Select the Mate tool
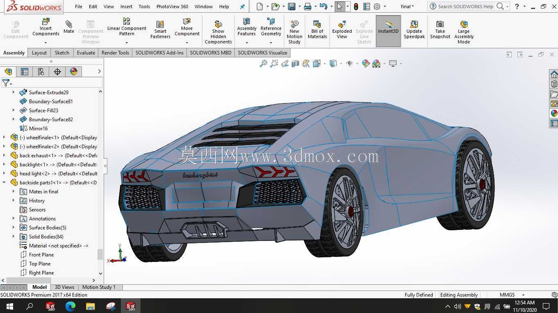The image size is (558, 313). [x=69, y=27]
